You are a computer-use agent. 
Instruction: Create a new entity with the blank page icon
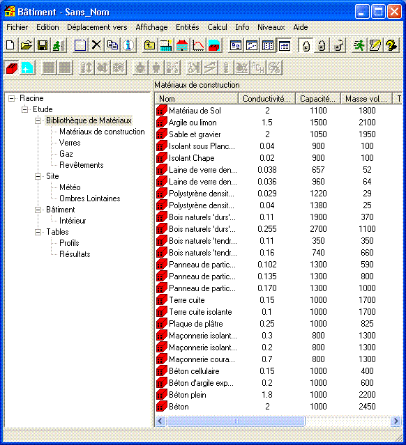click(80, 45)
